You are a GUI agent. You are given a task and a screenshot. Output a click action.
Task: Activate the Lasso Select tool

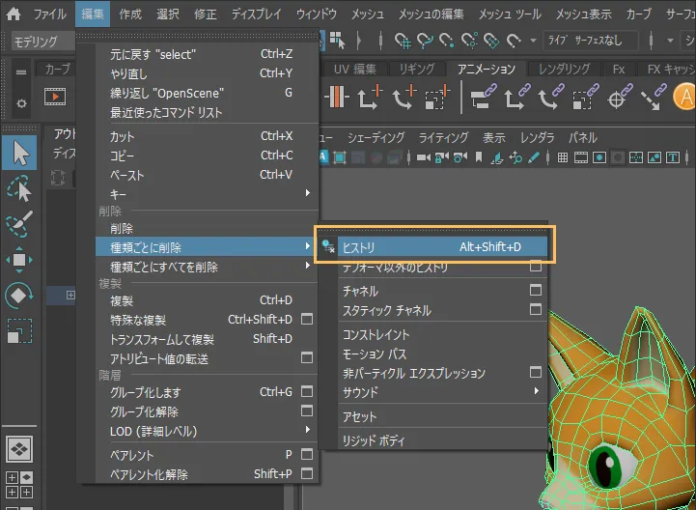pyautogui.click(x=20, y=188)
